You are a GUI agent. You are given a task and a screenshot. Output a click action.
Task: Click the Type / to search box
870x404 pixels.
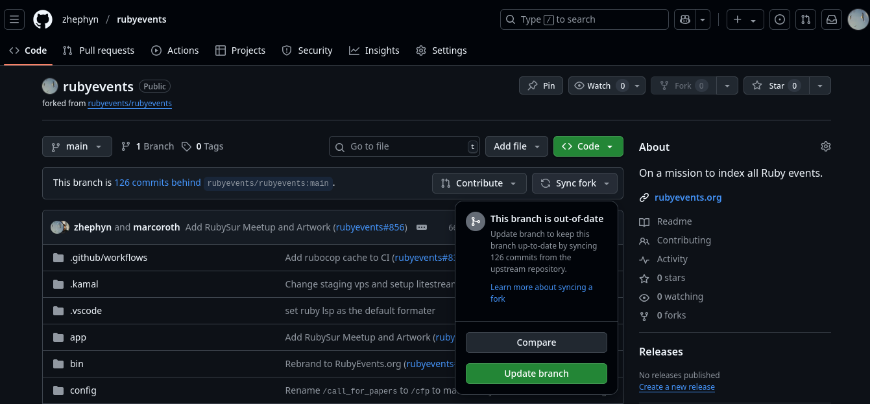coord(585,19)
